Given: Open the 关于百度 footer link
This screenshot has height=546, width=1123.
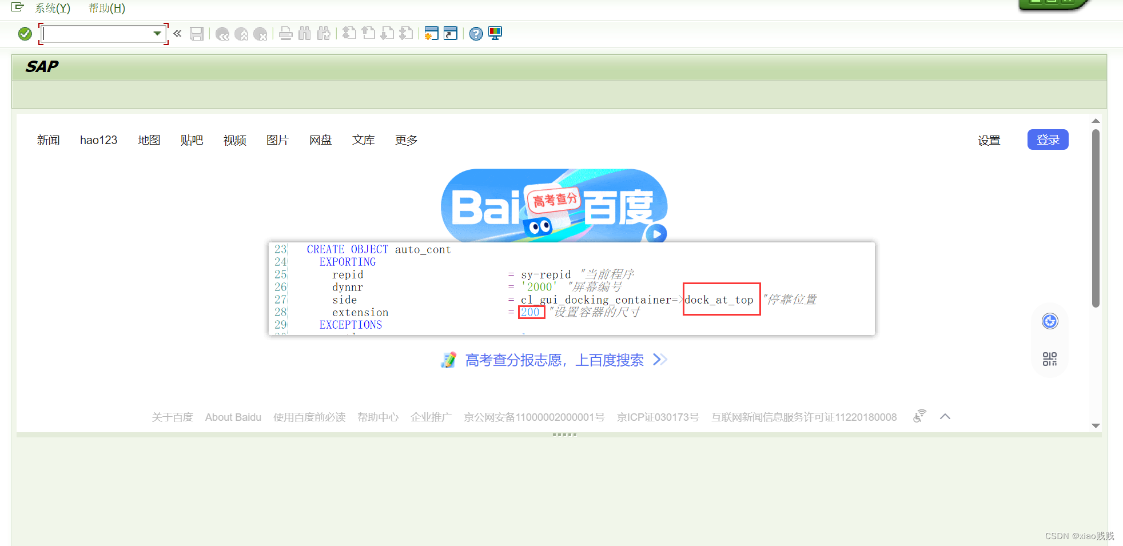Looking at the screenshot, I should pyautogui.click(x=172, y=417).
